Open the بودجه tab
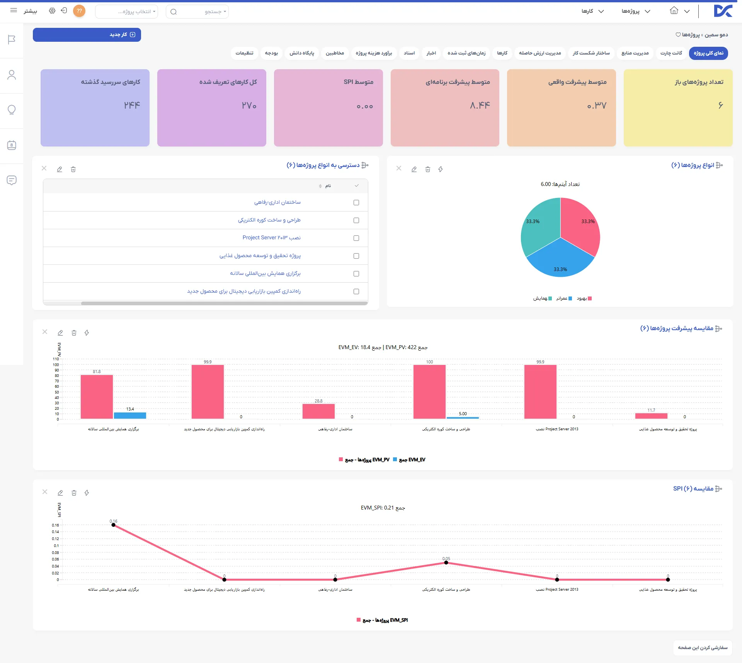The image size is (742, 663). 271,53
